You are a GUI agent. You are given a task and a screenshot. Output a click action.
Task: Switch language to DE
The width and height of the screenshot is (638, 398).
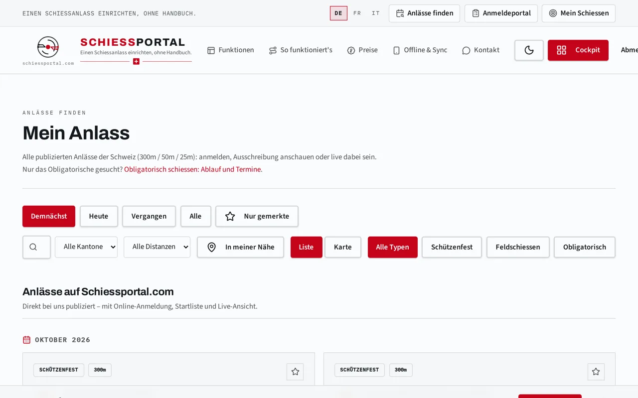pos(338,13)
